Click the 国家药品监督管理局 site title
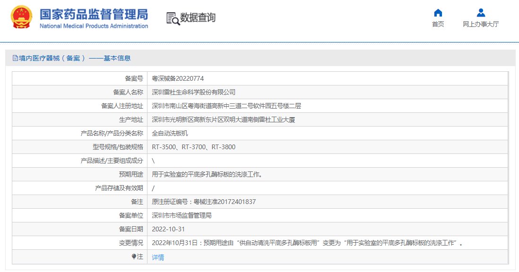 pyautogui.click(x=94, y=14)
